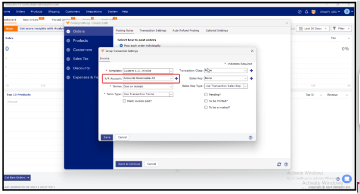Click plus icon next to Sales Rep
360x194 pixels.
[251, 78]
